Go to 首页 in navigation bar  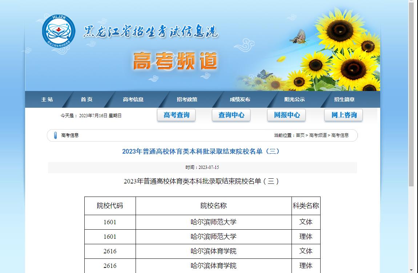click(87, 99)
